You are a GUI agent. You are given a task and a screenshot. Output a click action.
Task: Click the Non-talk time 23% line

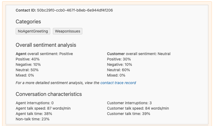[x=33, y=119]
